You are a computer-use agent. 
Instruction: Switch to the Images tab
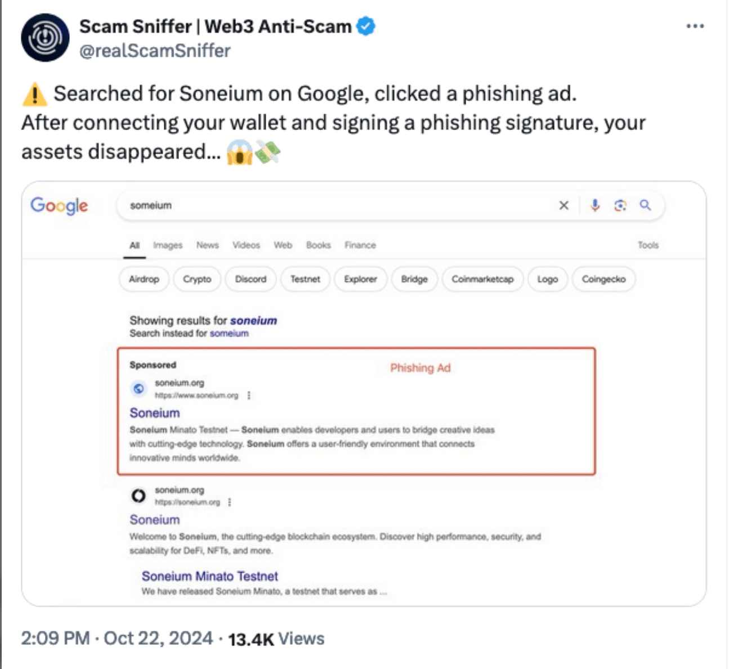168,245
